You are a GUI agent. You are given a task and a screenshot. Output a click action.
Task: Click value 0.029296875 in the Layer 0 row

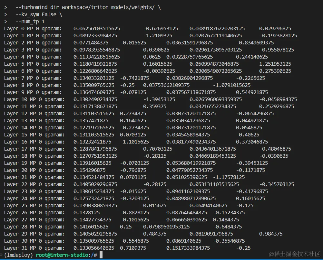click(x=275, y=29)
